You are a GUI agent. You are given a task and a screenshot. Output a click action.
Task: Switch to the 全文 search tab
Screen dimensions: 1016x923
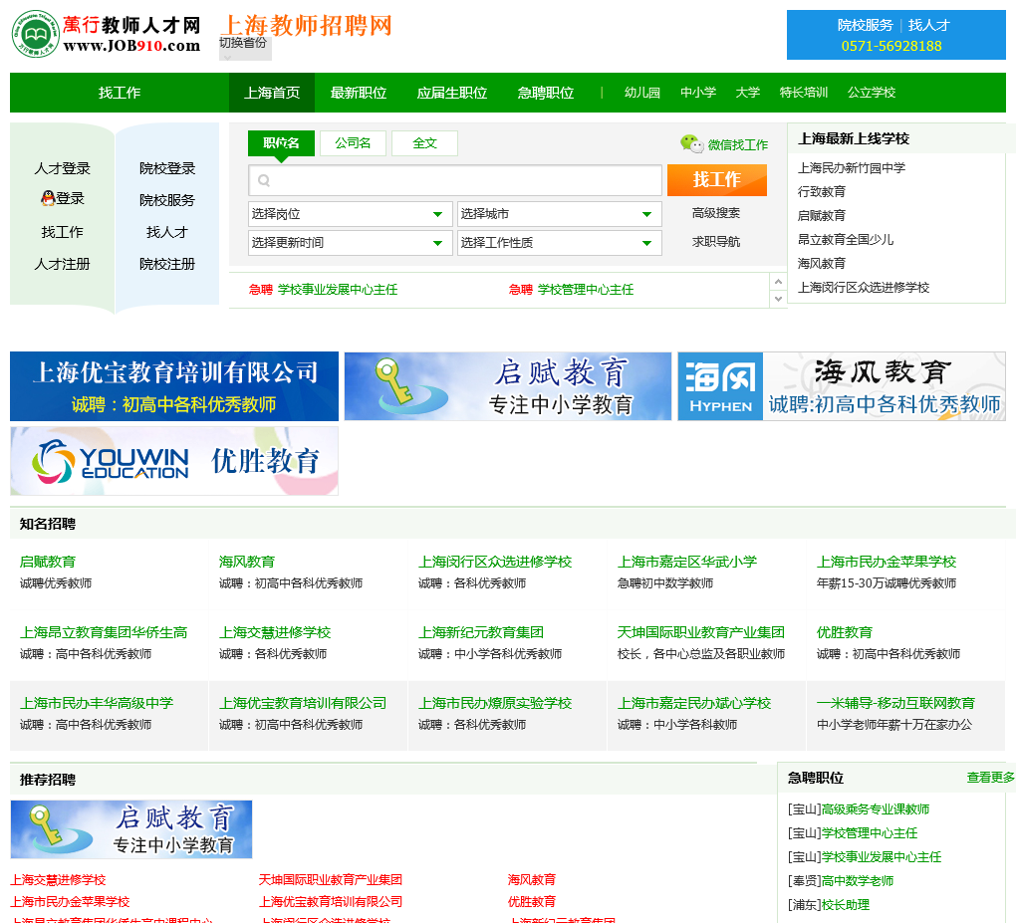coord(424,143)
